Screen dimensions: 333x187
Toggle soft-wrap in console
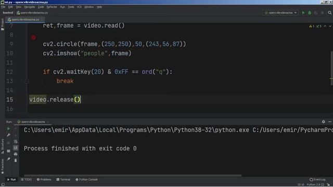[x=16, y=141]
